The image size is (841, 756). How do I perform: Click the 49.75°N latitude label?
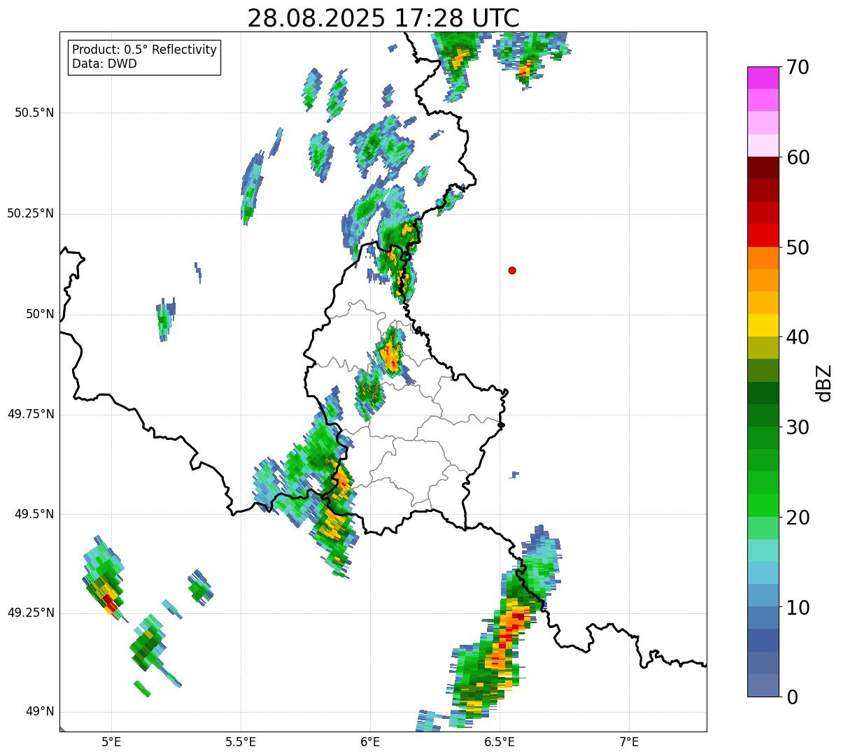click(31, 414)
